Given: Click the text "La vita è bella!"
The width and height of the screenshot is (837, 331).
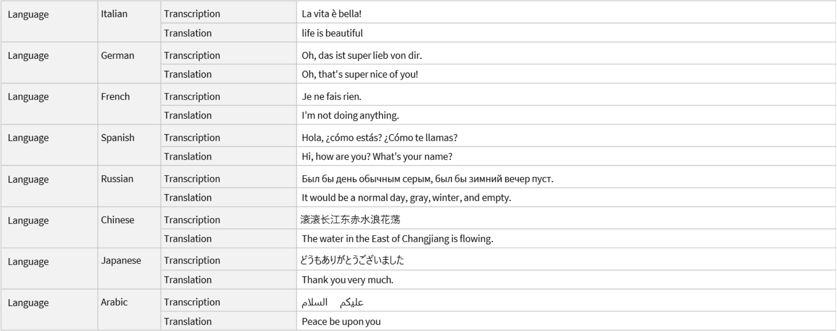Looking at the screenshot, I should [x=332, y=14].
